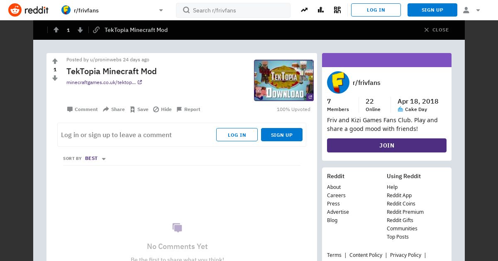Open the Privacy Policy link
The image size is (498, 261).
(405, 255)
